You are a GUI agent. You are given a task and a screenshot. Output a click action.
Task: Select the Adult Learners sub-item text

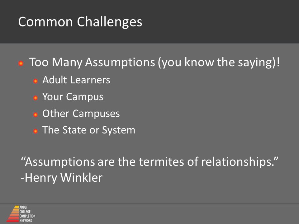click(76, 80)
